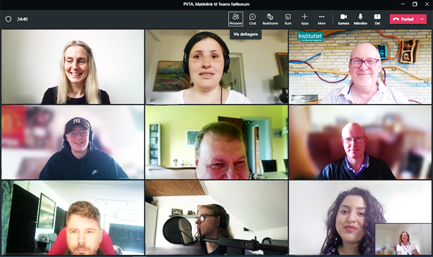
Task: Open the Apps plus button
Action: (305, 19)
